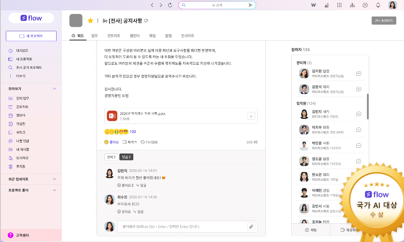
Task: Switch to the 인사이트 tab
Action: [188, 36]
